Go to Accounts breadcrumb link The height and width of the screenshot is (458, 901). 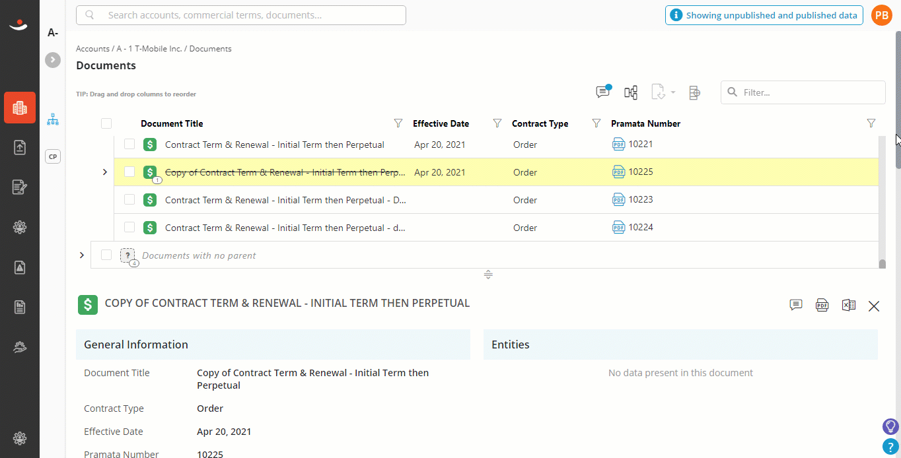click(92, 49)
